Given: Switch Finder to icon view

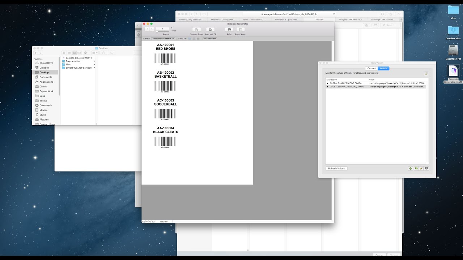Looking at the screenshot, I should pos(64,53).
